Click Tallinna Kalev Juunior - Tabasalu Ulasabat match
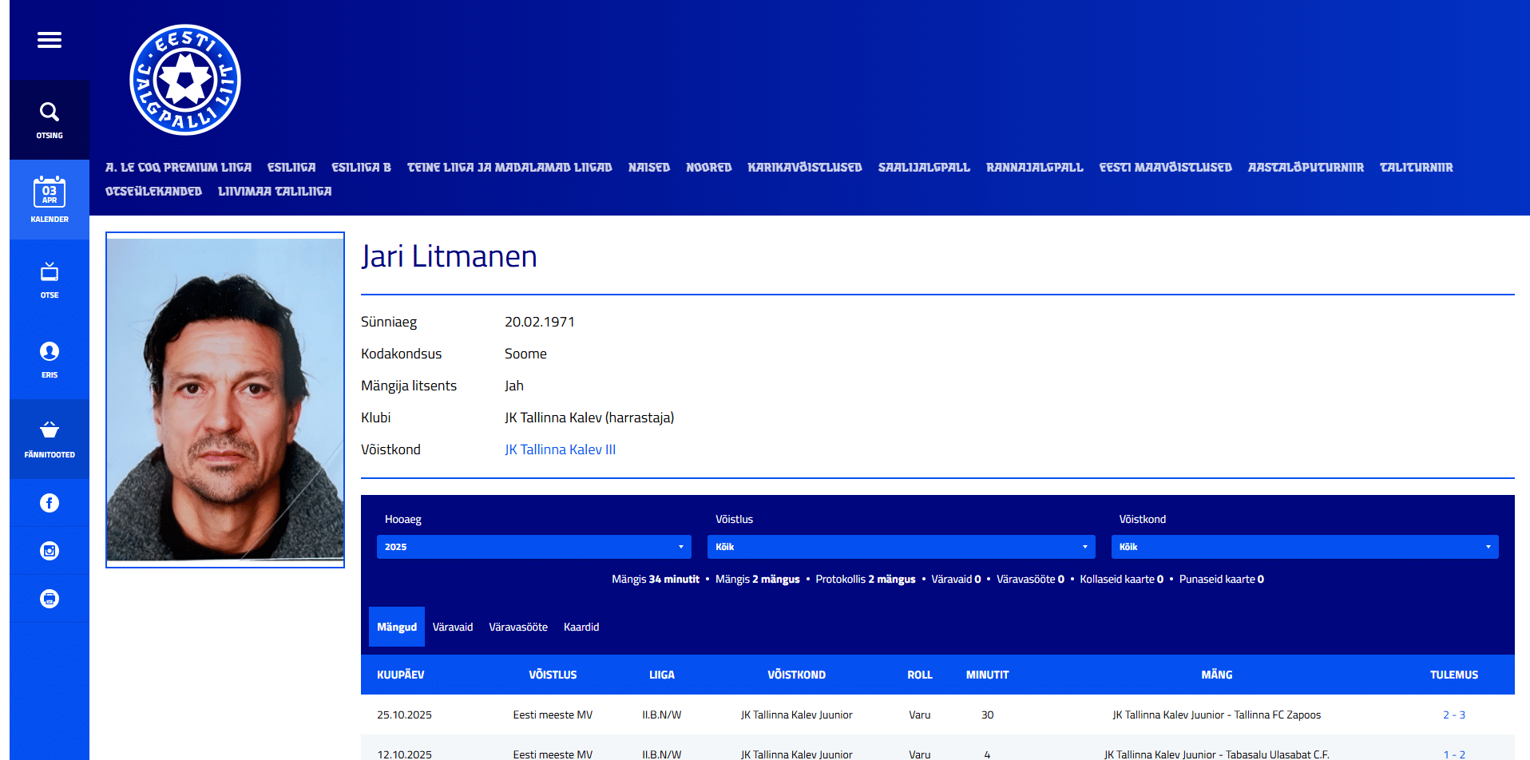 (x=1217, y=754)
